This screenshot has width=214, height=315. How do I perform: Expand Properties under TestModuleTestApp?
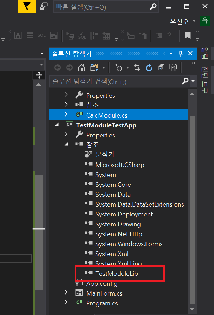click(x=66, y=134)
